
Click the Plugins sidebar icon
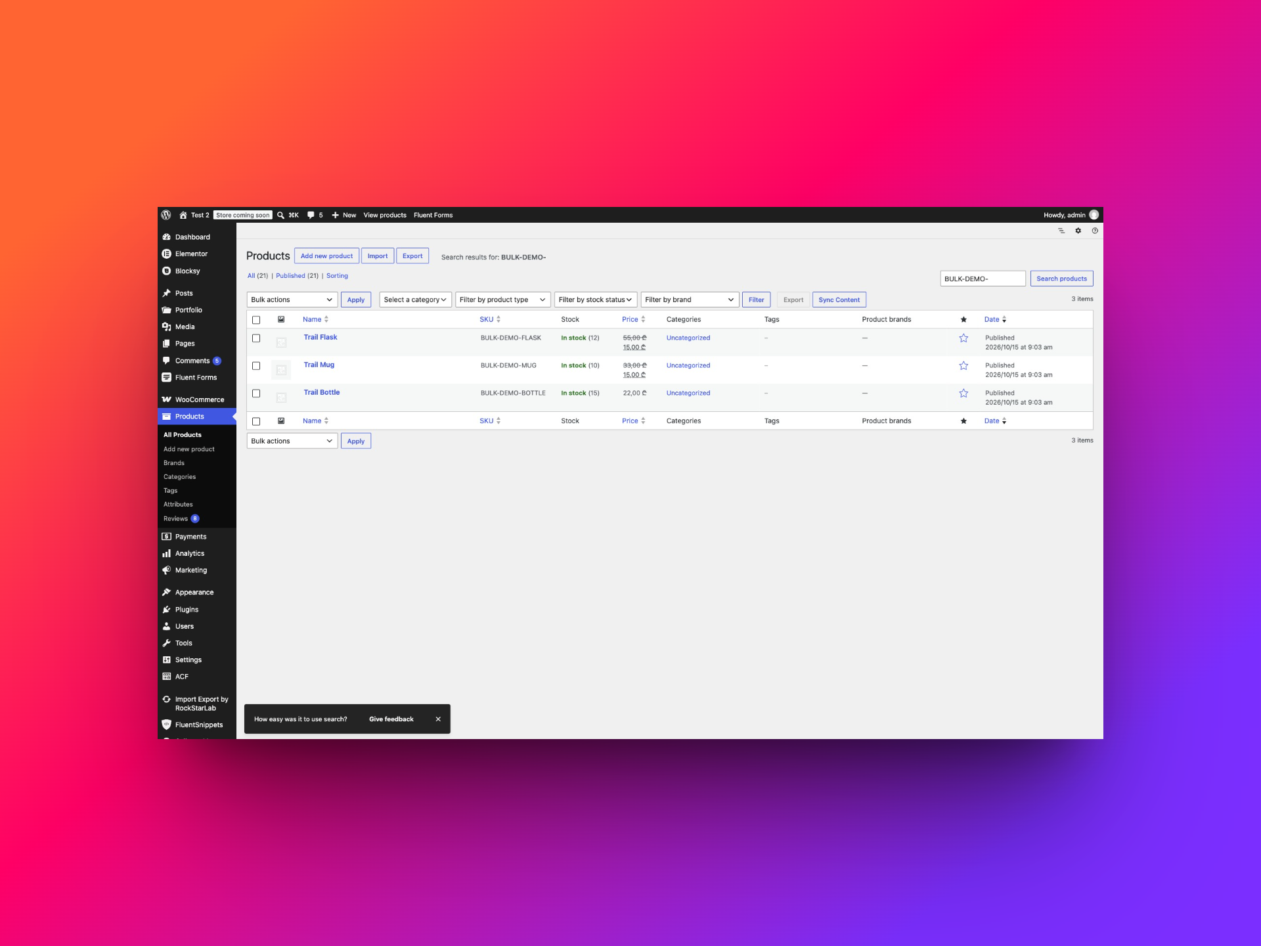(166, 610)
